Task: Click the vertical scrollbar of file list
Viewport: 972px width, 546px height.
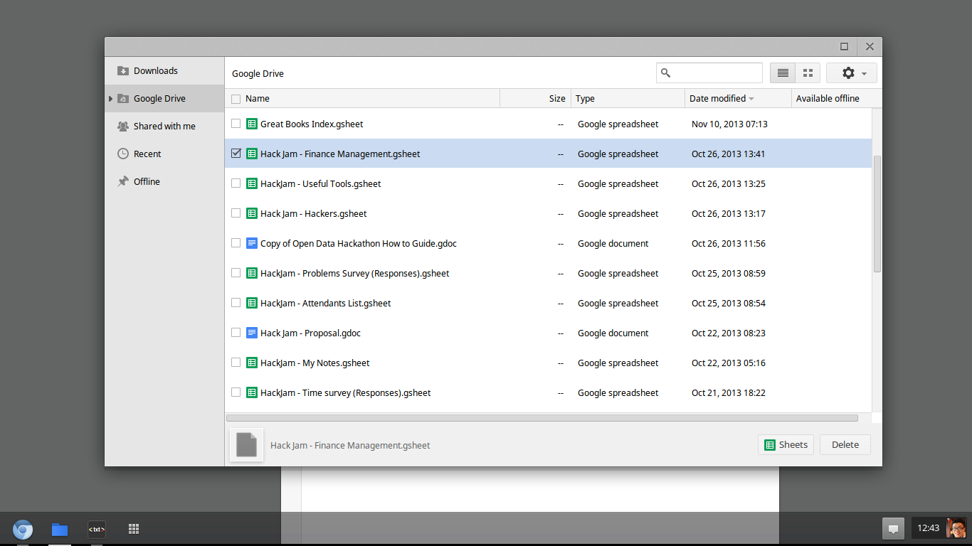Action: tap(877, 213)
